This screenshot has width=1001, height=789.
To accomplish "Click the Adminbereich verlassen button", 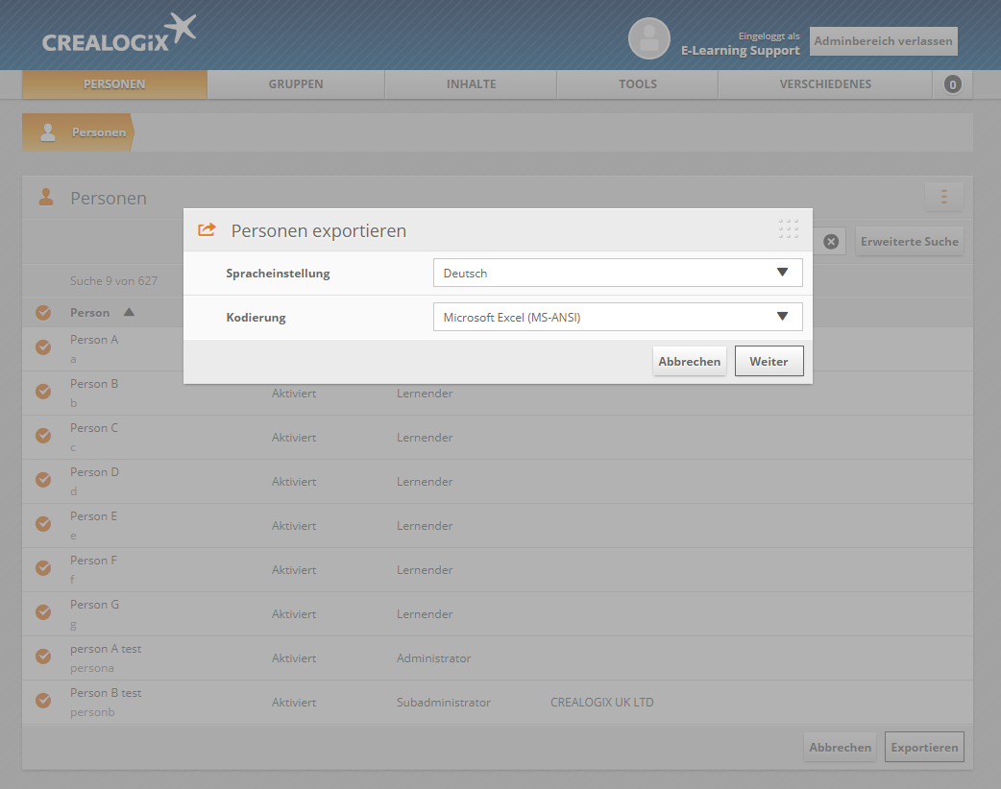I will click(x=883, y=41).
